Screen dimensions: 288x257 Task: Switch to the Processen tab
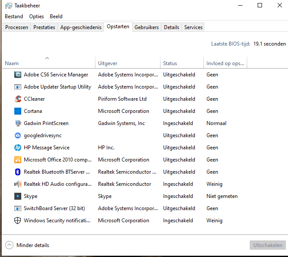[x=16, y=27]
